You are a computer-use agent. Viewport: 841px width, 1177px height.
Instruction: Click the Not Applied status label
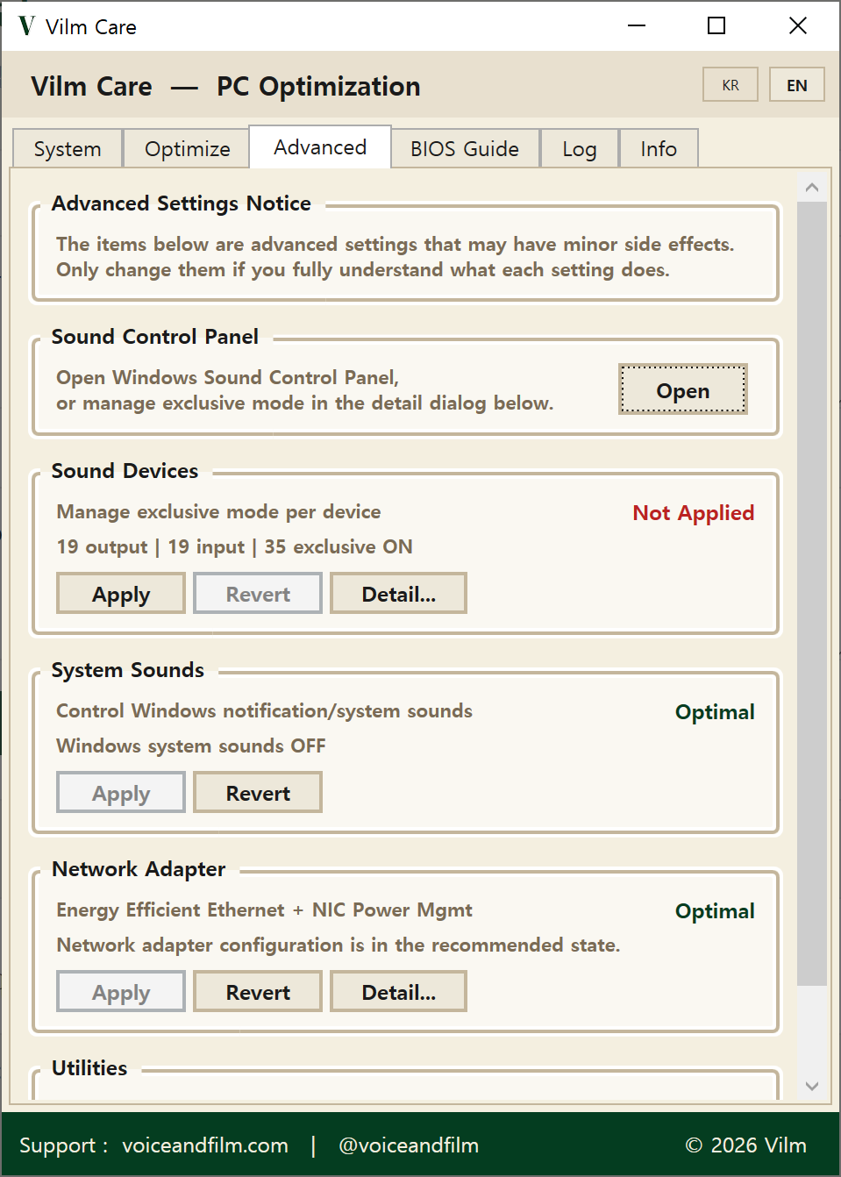click(x=693, y=512)
